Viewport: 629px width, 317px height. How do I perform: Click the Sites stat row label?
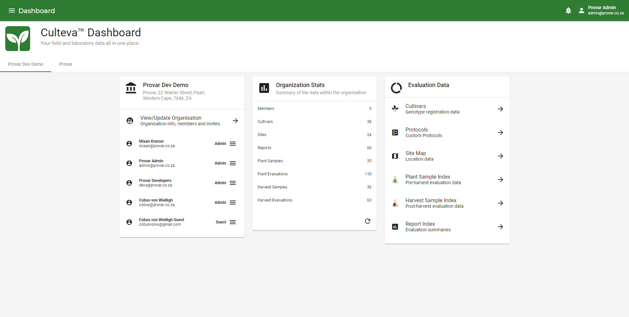point(262,135)
